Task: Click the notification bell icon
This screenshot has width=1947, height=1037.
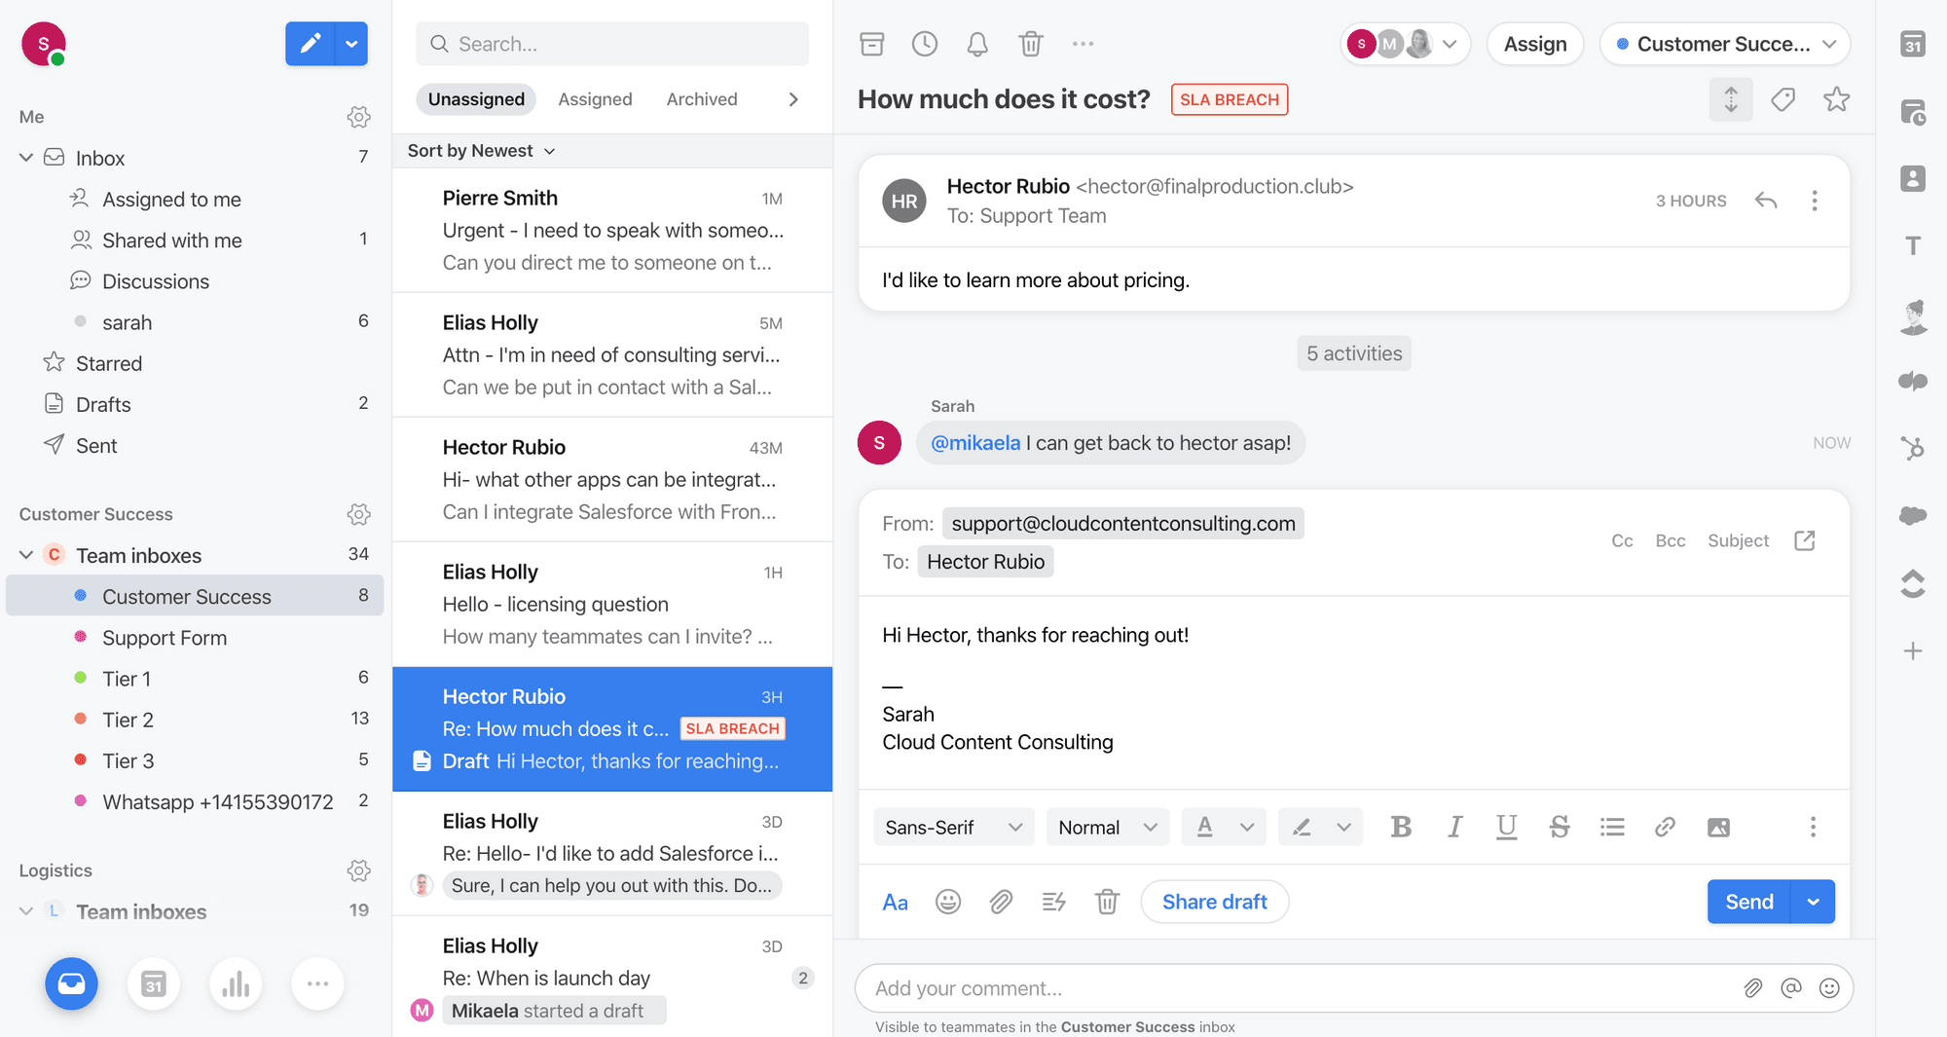Action: (x=977, y=44)
